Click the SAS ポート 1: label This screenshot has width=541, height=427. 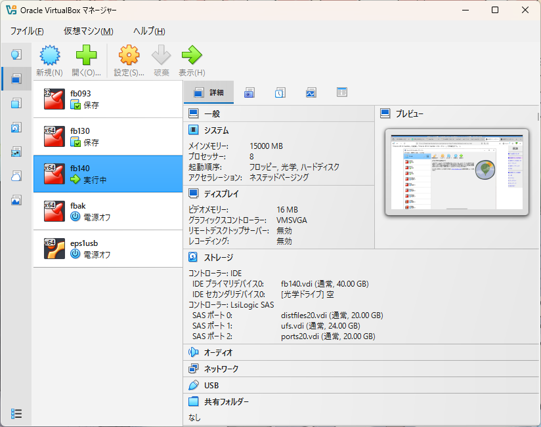click(212, 326)
